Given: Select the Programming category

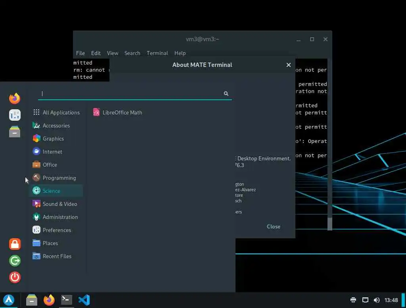Looking at the screenshot, I should tap(56, 178).
